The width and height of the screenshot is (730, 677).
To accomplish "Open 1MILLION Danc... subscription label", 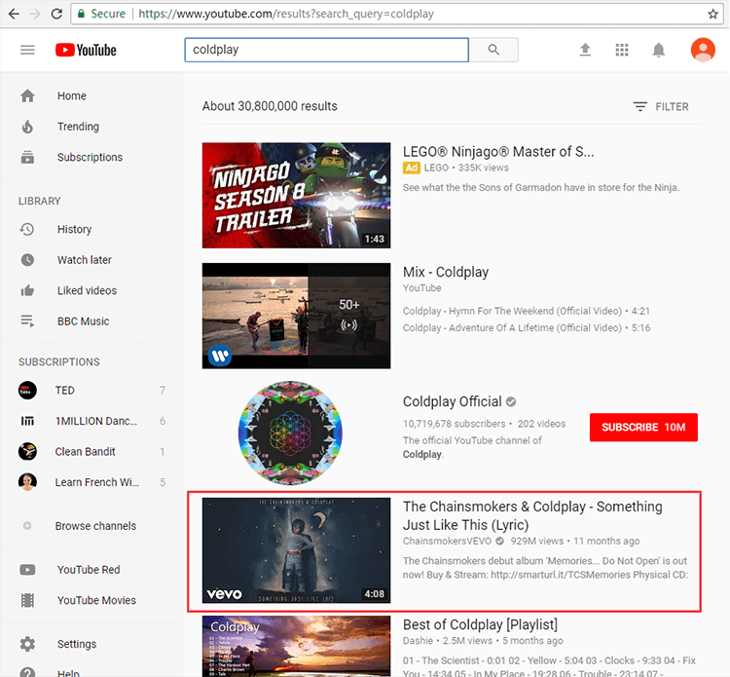I will pyautogui.click(x=96, y=421).
